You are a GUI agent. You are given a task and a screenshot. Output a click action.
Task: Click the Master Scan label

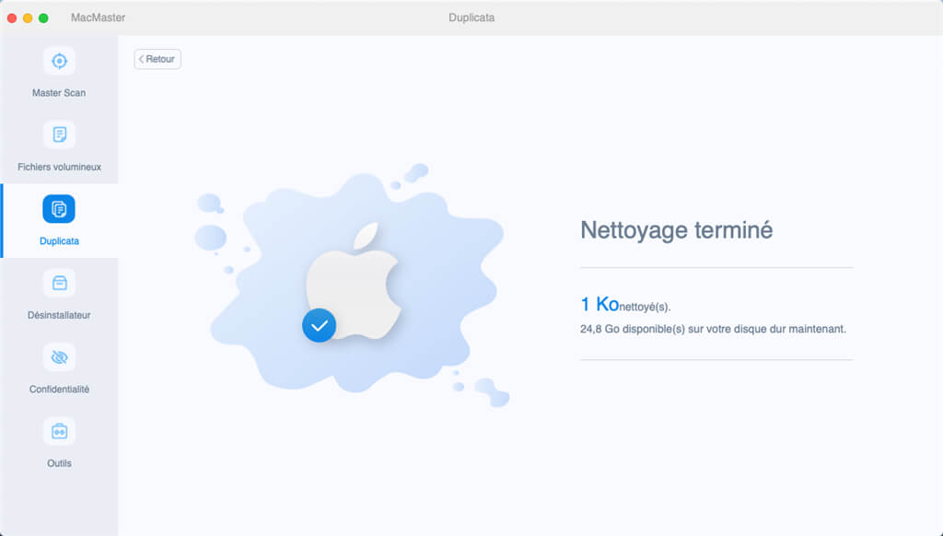pos(59,93)
